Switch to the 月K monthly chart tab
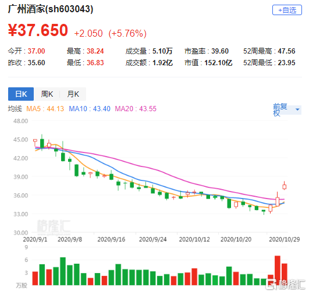Image resolution: width=309 pixels, height=294 pixels. pyautogui.click(x=73, y=94)
